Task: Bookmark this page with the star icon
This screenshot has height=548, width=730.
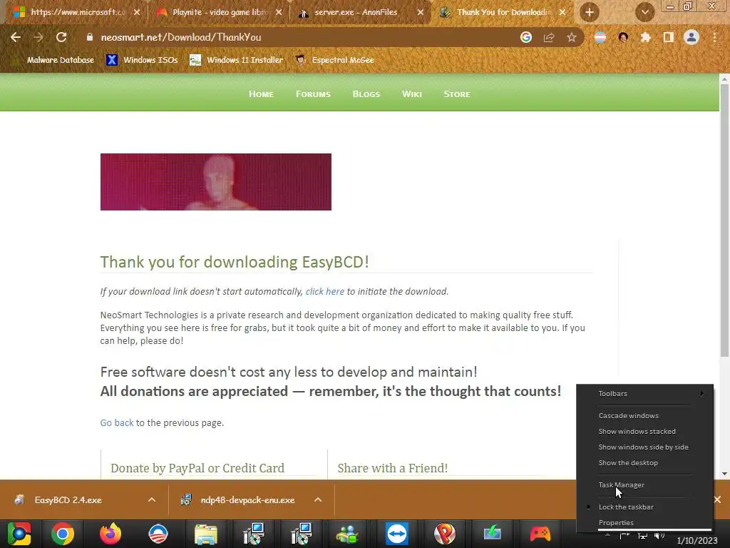Action: click(x=572, y=37)
